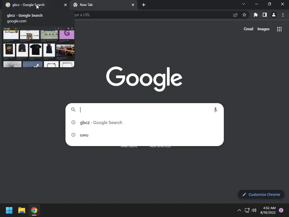Close the New Tab tab
This screenshot has width=289, height=217.
point(133,5)
